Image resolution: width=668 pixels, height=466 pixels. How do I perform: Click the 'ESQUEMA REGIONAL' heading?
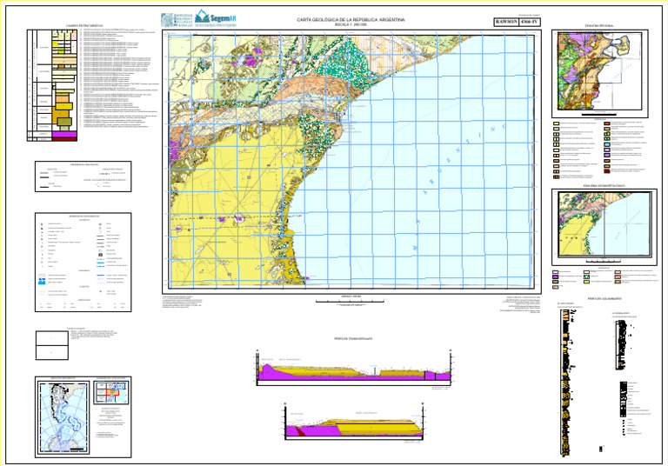click(599, 26)
